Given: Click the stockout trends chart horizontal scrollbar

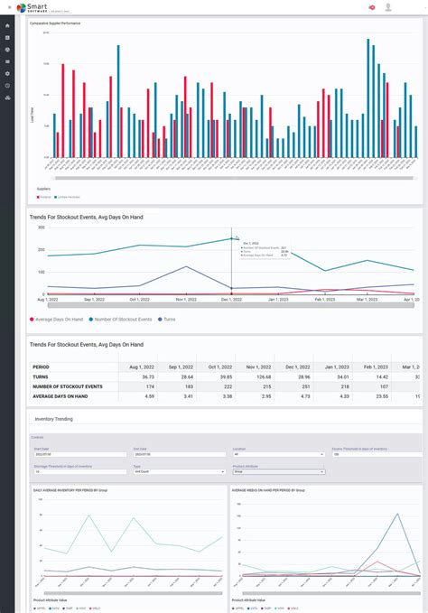Looking at the screenshot, I should coord(231,305).
